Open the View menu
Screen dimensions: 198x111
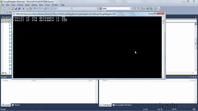tap(13, 5)
